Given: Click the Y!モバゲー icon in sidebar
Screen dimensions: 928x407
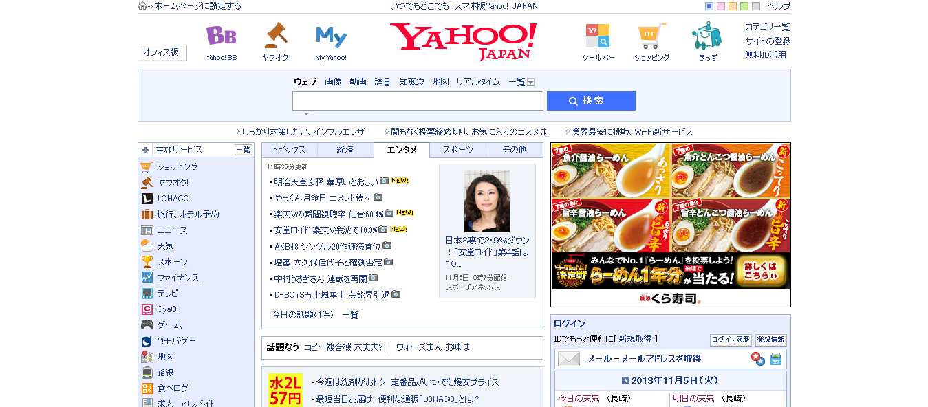Looking at the screenshot, I should 147,341.
